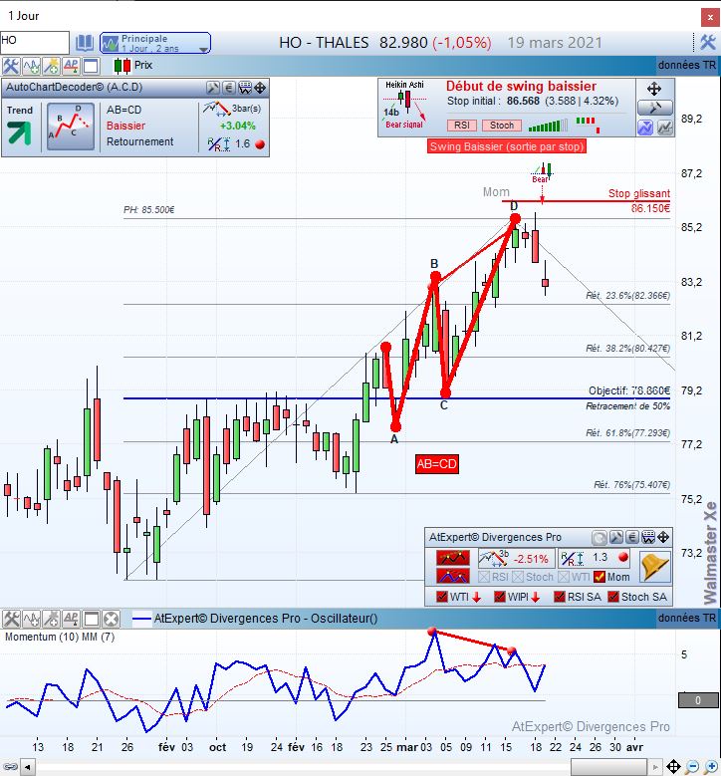Click the AP icon in the oscillator toolbar
Screen dimensions: 721x776
tap(71, 620)
